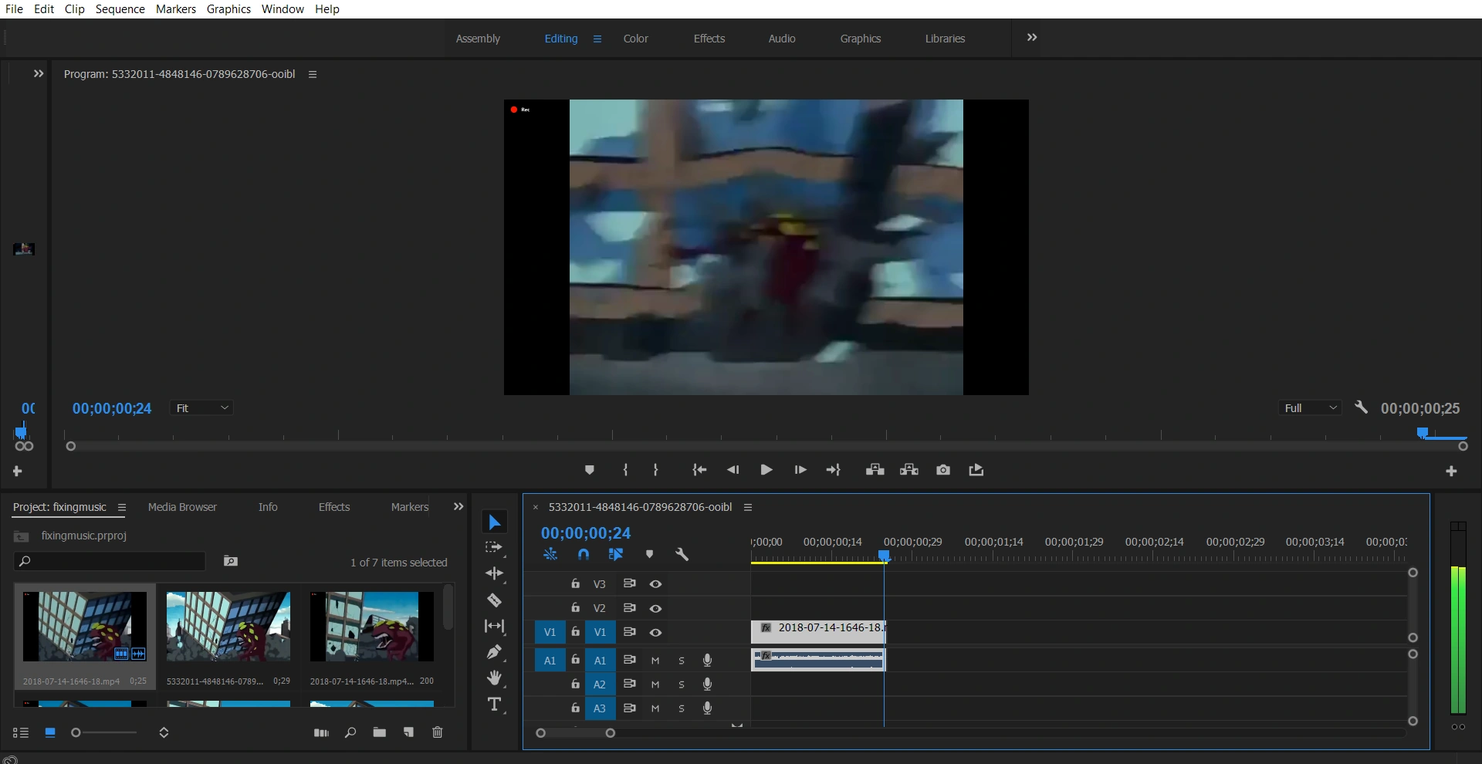Select the Hand tool
The image size is (1482, 764).
coord(494,678)
